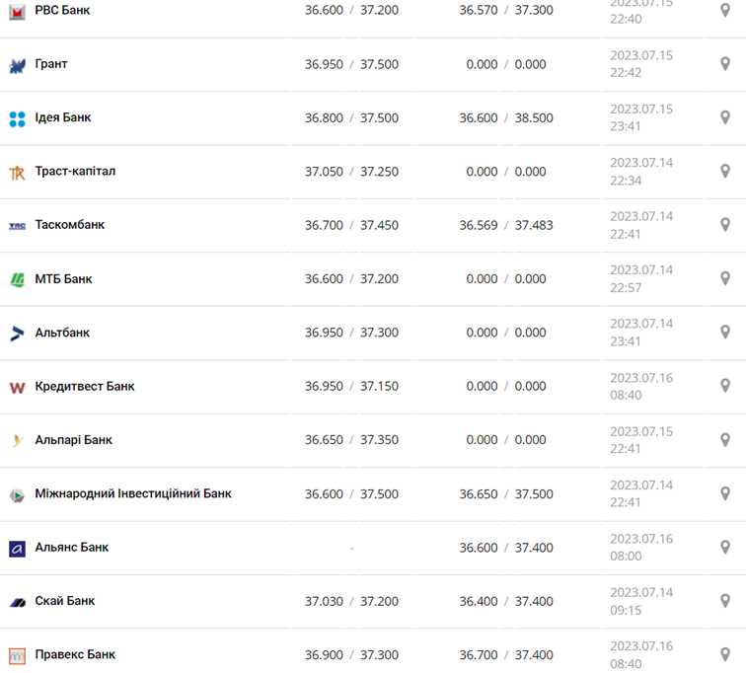Open the Грант bank link
The height and width of the screenshot is (673, 746).
51,64
